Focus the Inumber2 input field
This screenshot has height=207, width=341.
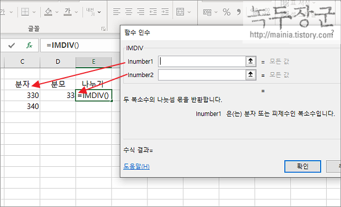[x=202, y=75]
